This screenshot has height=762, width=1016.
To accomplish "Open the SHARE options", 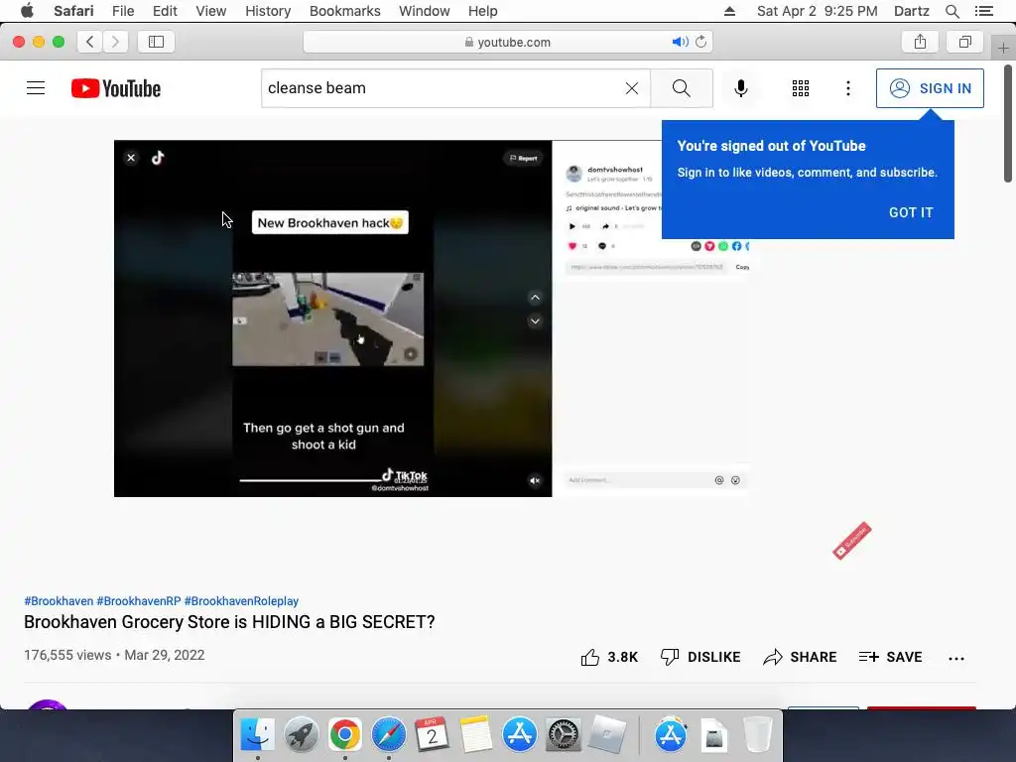I will 800,657.
